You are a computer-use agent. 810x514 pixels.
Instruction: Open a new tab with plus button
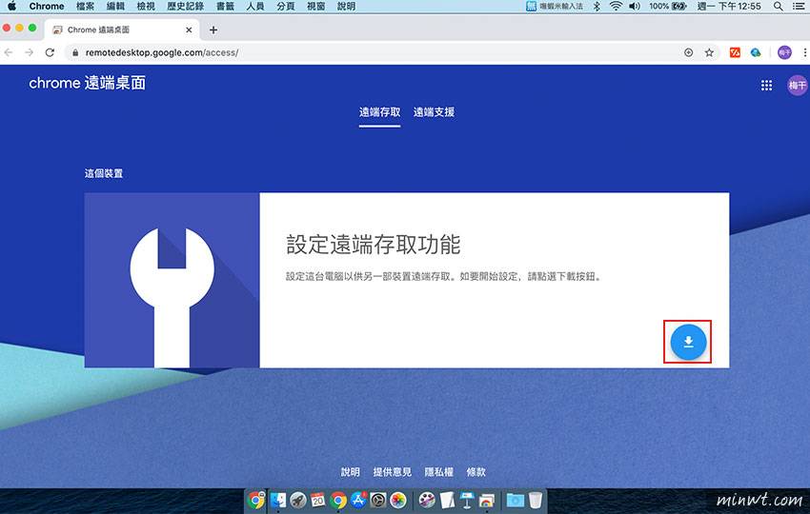[x=213, y=30]
